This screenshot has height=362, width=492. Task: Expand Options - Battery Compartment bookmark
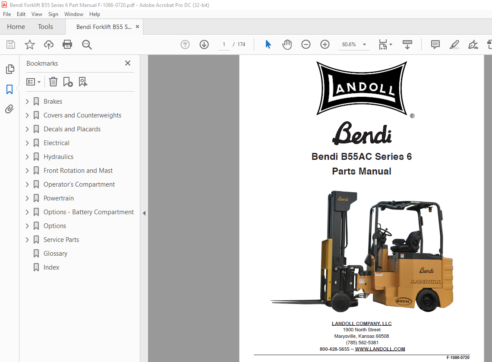tap(27, 212)
